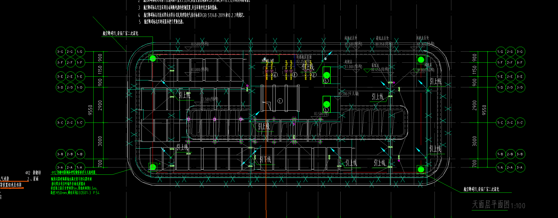Viewport: 558px width, 218px height.
Task: Select green note about 支架间距1m, 0.5m
Action: (x=74, y=188)
